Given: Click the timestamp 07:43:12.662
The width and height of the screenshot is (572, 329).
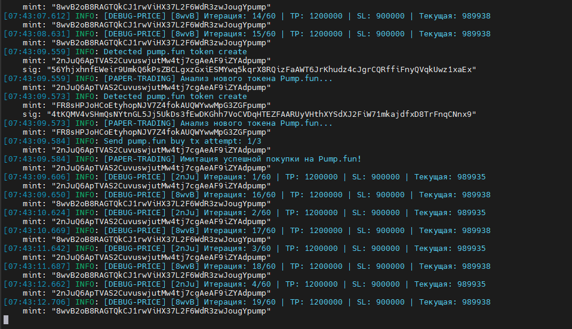Looking at the screenshot, I should pyautogui.click(x=36, y=284).
